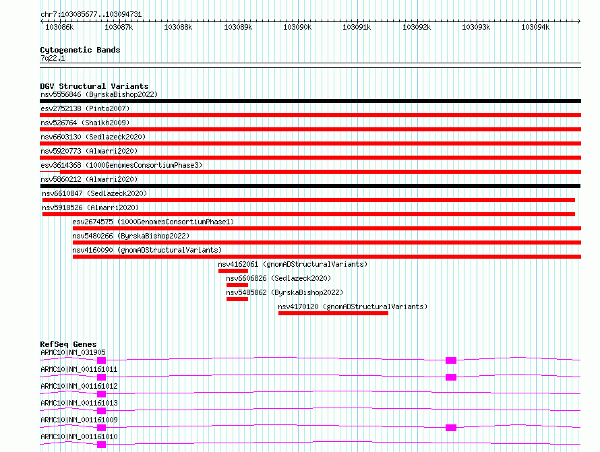Screen dimensions: 600x452
Task: Open variant nsv5920773 (Almarri2020) label
Action: pyautogui.click(x=89, y=151)
